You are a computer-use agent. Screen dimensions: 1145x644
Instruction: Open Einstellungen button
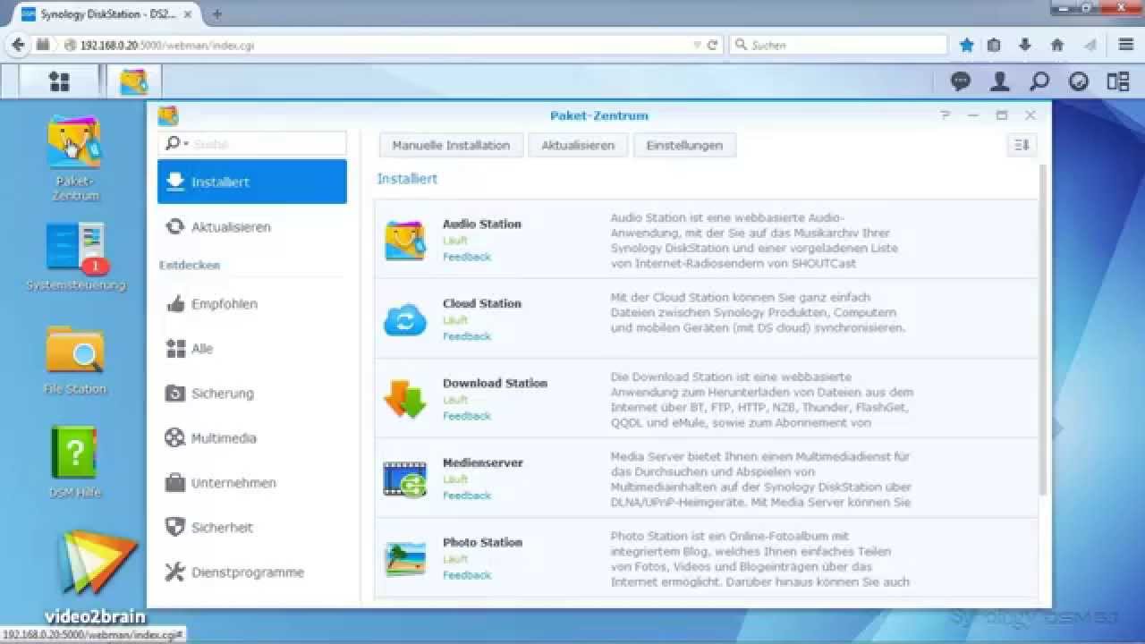tap(684, 145)
